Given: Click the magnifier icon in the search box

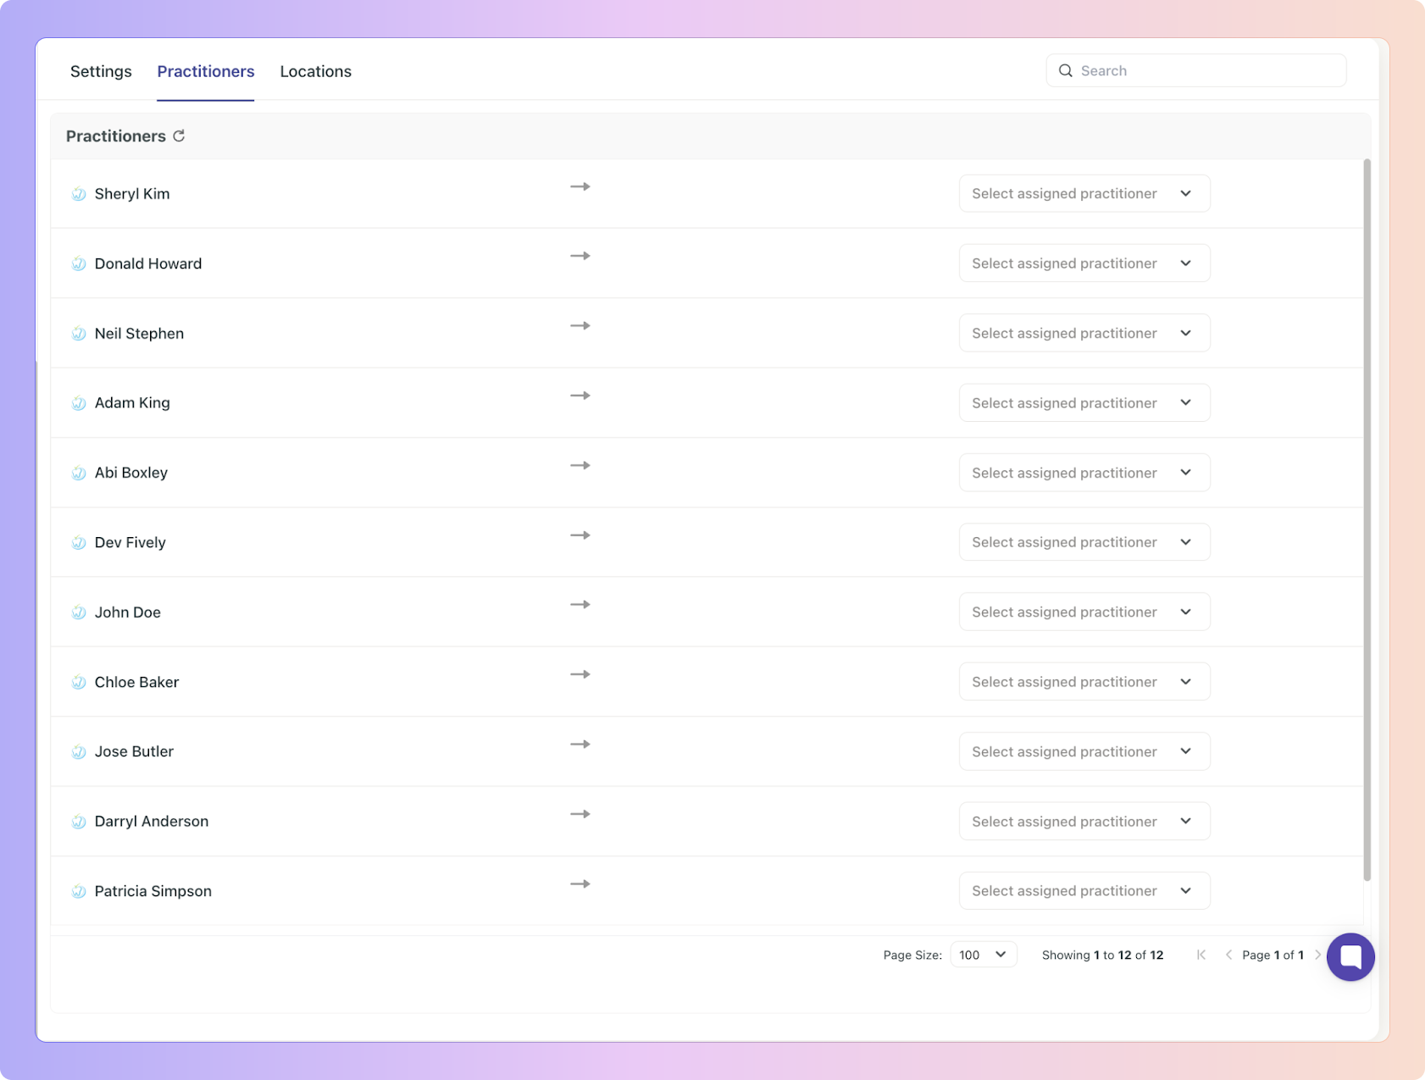Looking at the screenshot, I should tap(1066, 71).
